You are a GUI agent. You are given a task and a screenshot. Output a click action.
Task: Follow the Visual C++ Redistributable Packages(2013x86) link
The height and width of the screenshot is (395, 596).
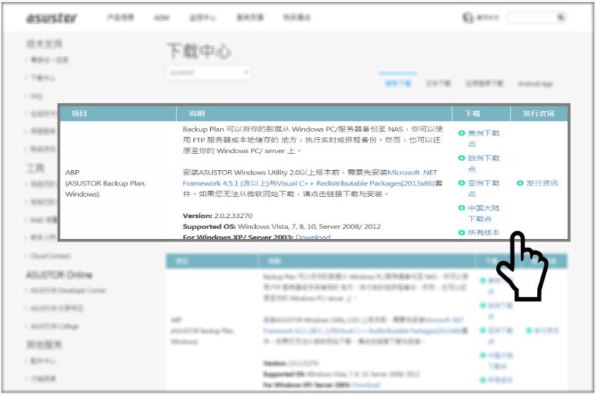point(356,183)
